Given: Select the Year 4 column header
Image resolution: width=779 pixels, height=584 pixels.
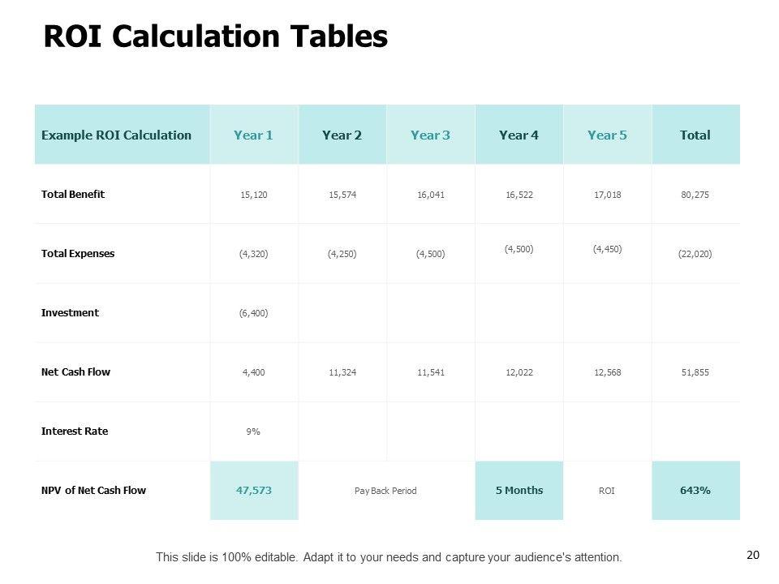Looking at the screenshot, I should click(519, 135).
